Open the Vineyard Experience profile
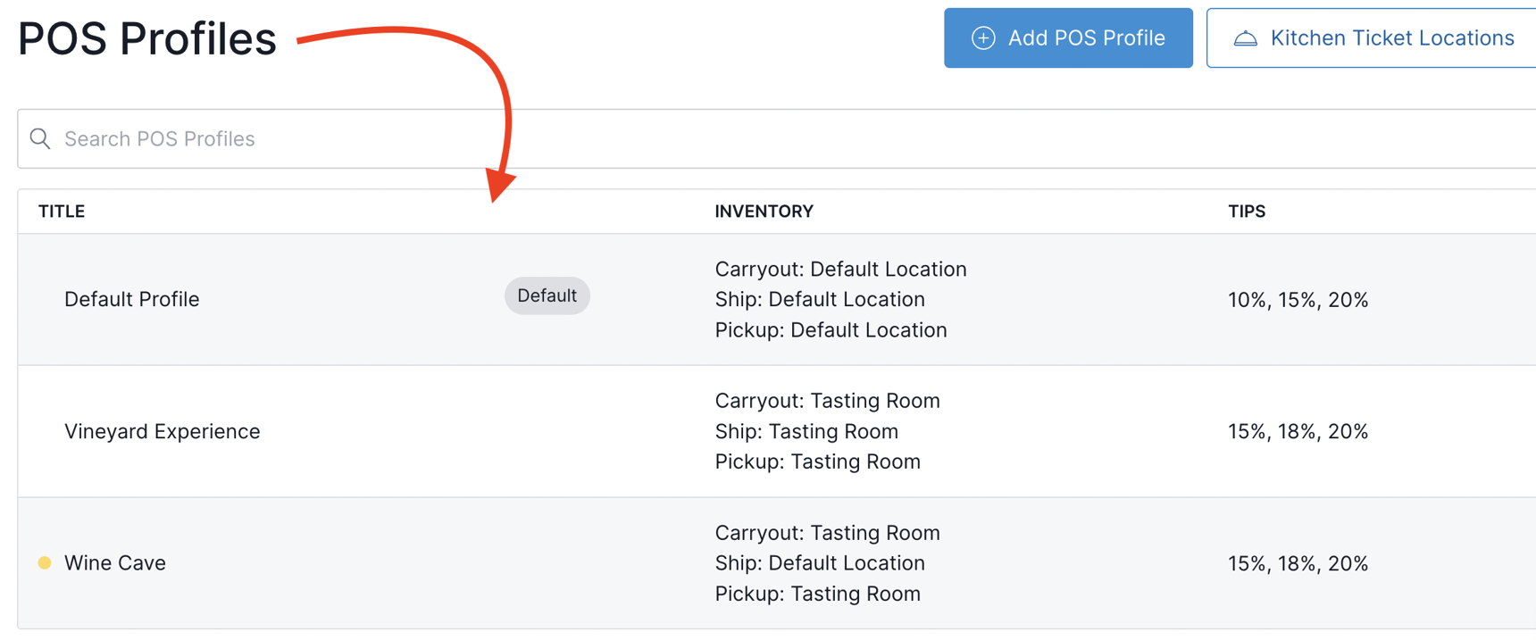This screenshot has width=1536, height=640. (163, 432)
